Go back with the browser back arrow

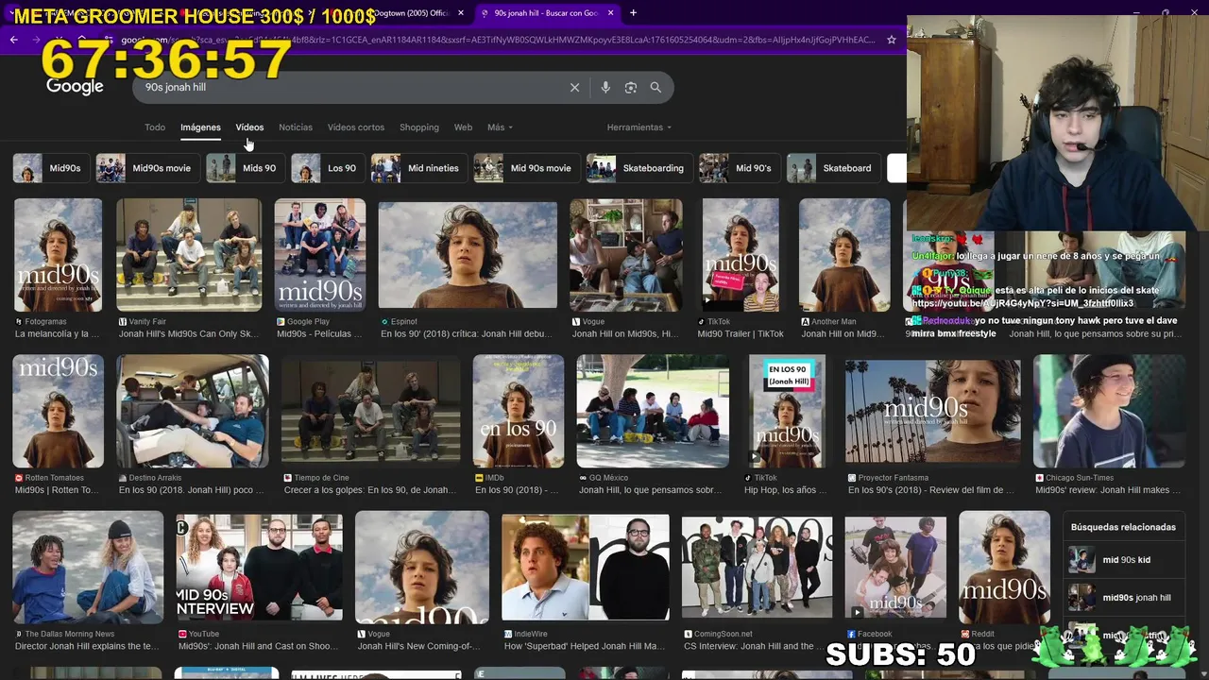[13, 40]
